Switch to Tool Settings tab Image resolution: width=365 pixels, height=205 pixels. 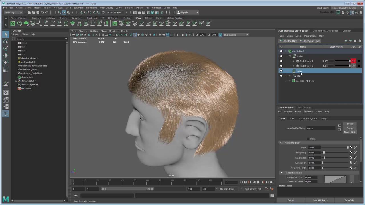click(304, 108)
